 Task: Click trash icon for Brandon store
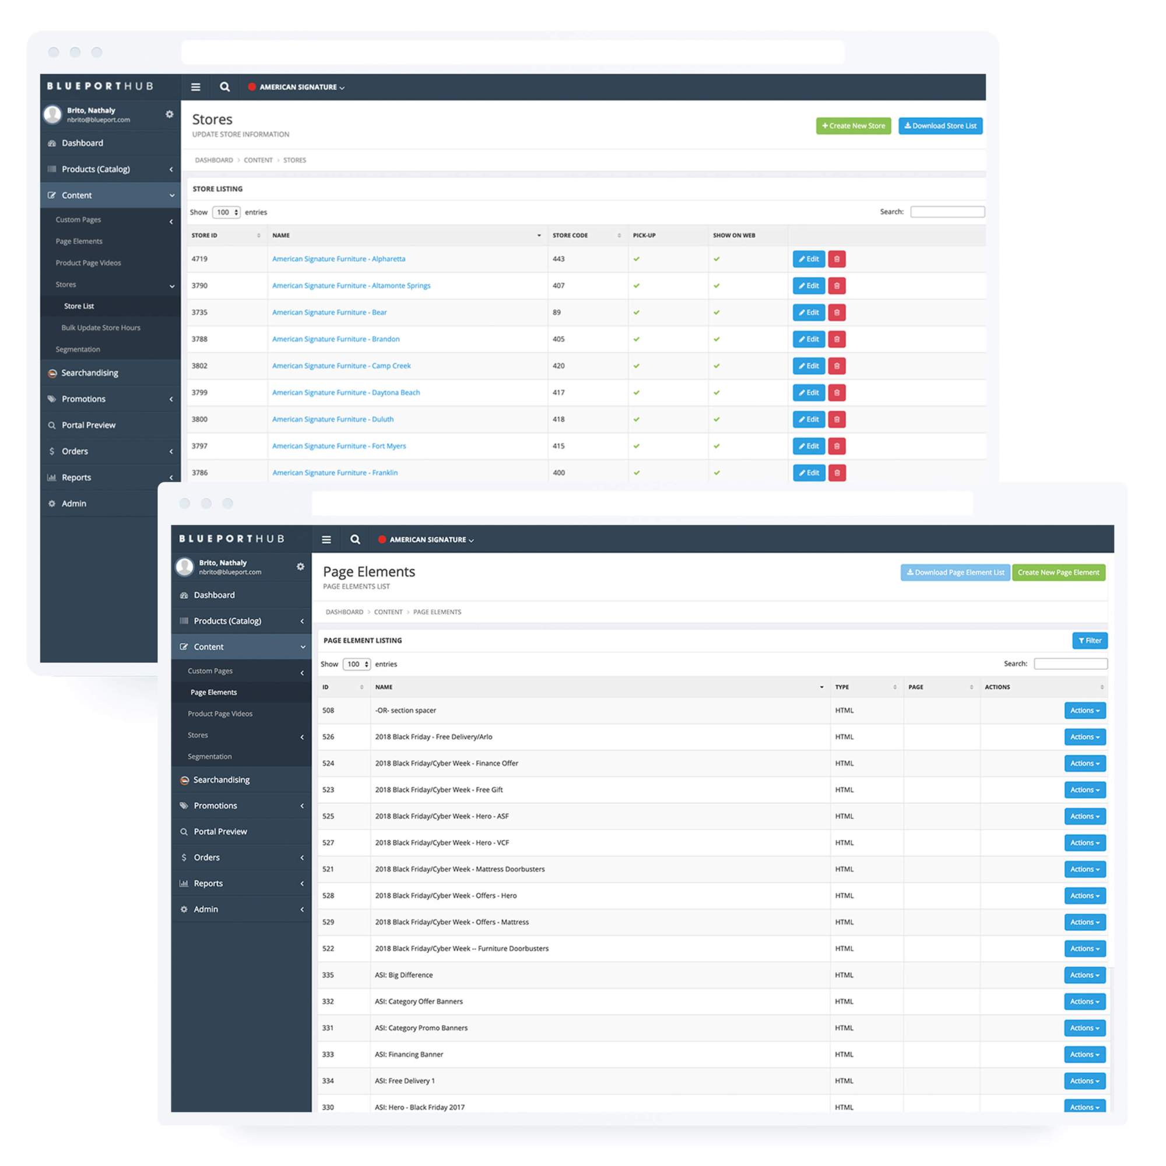pos(837,339)
